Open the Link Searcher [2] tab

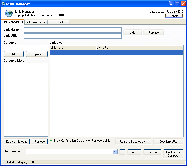point(36,22)
